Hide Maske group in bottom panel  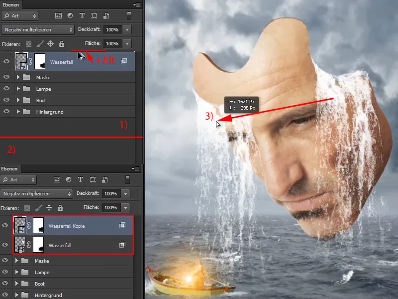[5, 260]
